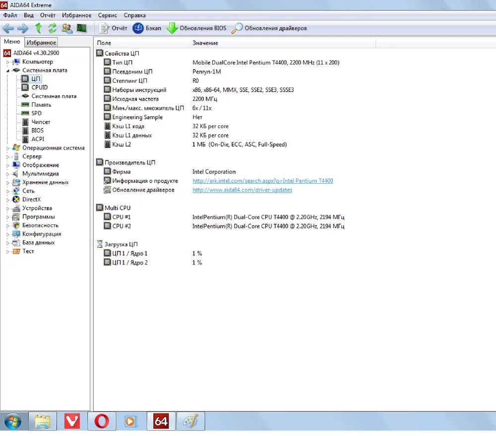The height and width of the screenshot is (436, 496).
Task: Collapse the Системная плата tree node
Action: [x=7, y=71]
